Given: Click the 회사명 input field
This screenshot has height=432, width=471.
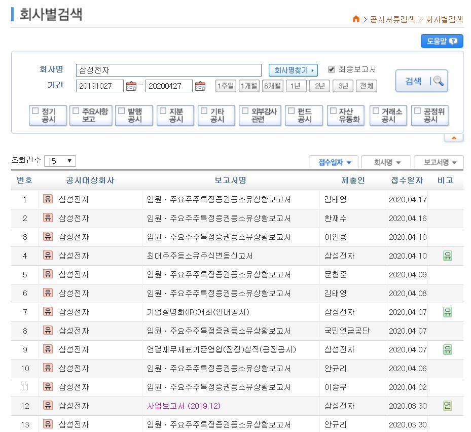Looking at the screenshot, I should point(169,70).
